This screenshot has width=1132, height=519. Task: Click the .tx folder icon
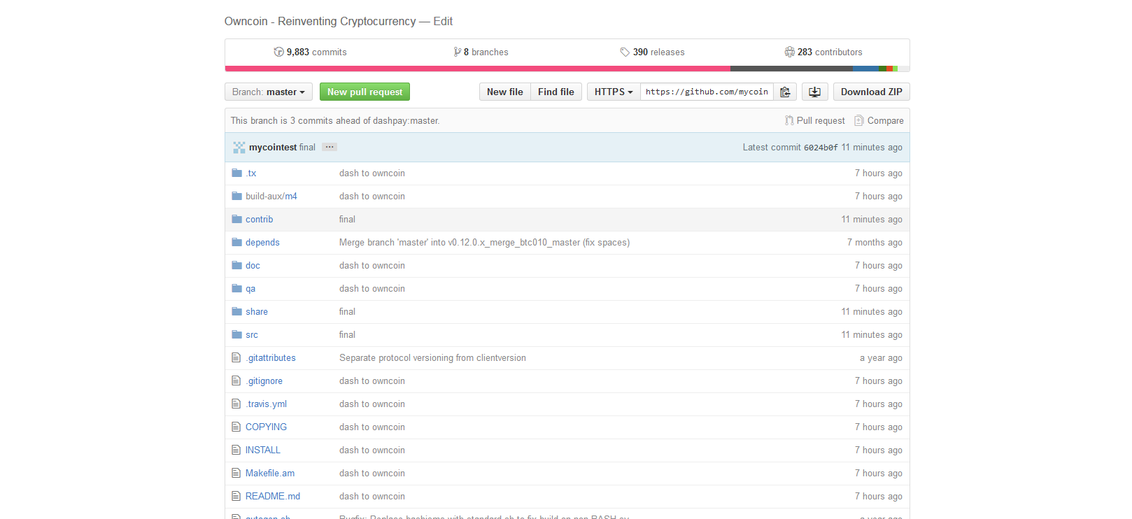(236, 173)
